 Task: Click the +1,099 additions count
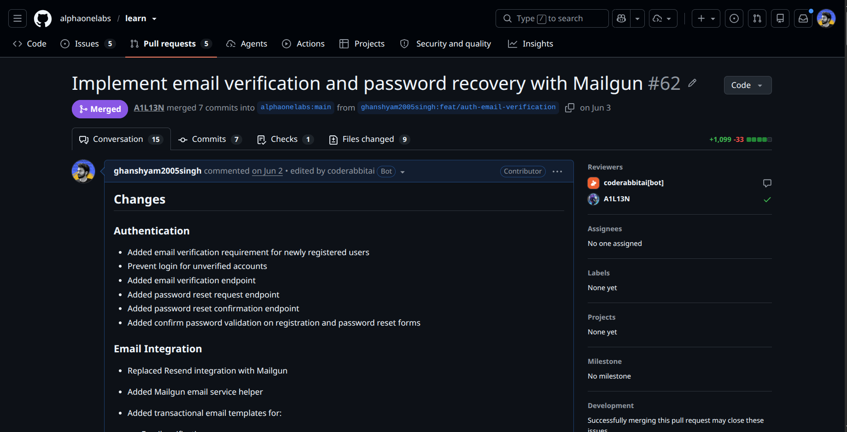pyautogui.click(x=720, y=140)
